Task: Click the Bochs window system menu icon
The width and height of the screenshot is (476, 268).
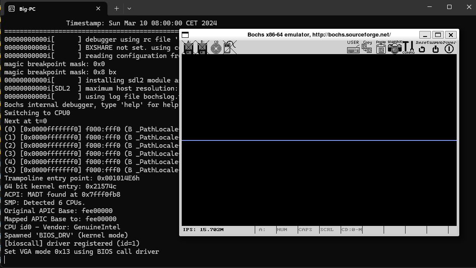Action: pos(185,35)
